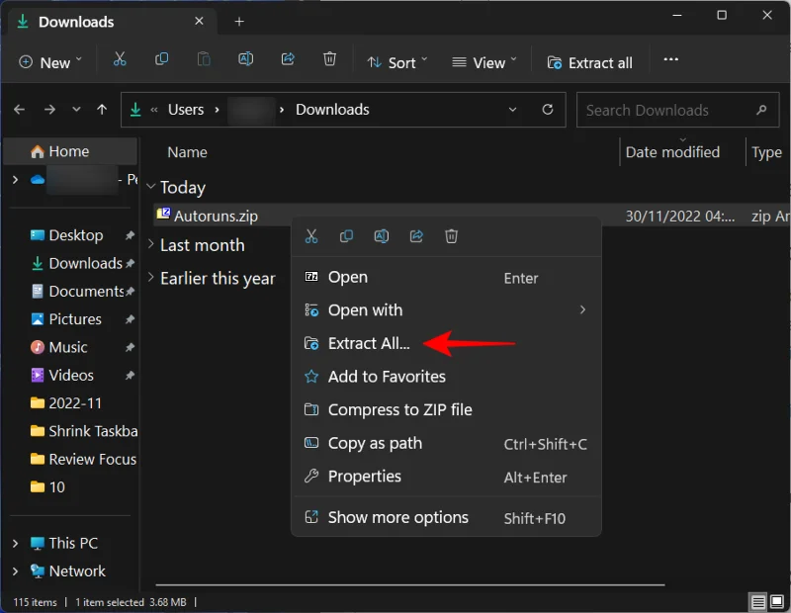Click the Search Downloads field
Image resolution: width=791 pixels, height=613 pixels.
tap(664, 111)
